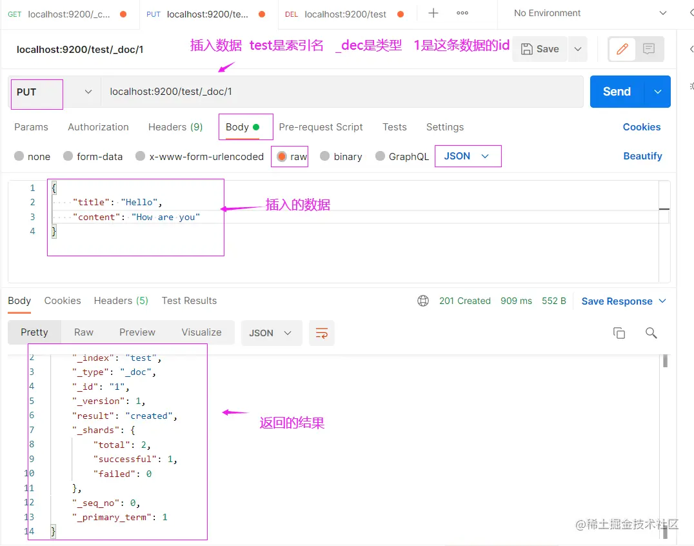Open the request Tests tab
The image size is (694, 546).
point(394,127)
